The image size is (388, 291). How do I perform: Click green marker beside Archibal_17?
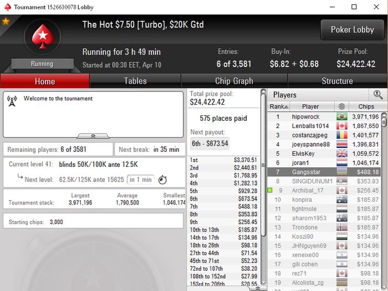coord(270,190)
